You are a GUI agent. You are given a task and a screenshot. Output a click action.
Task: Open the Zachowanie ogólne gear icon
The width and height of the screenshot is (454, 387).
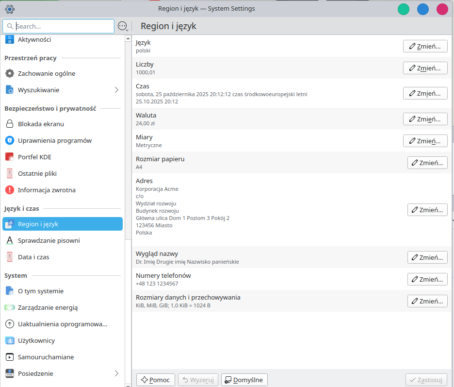tap(9, 73)
